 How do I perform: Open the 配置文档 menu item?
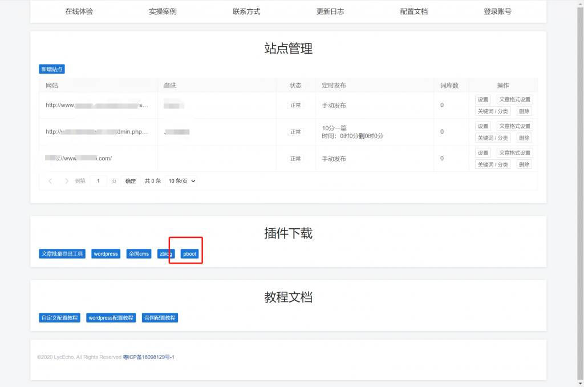[x=414, y=11]
